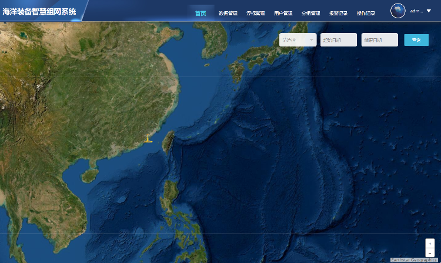This screenshot has width=441, height=263.
Task: Zoom in with the map plus button
Action: point(430,243)
